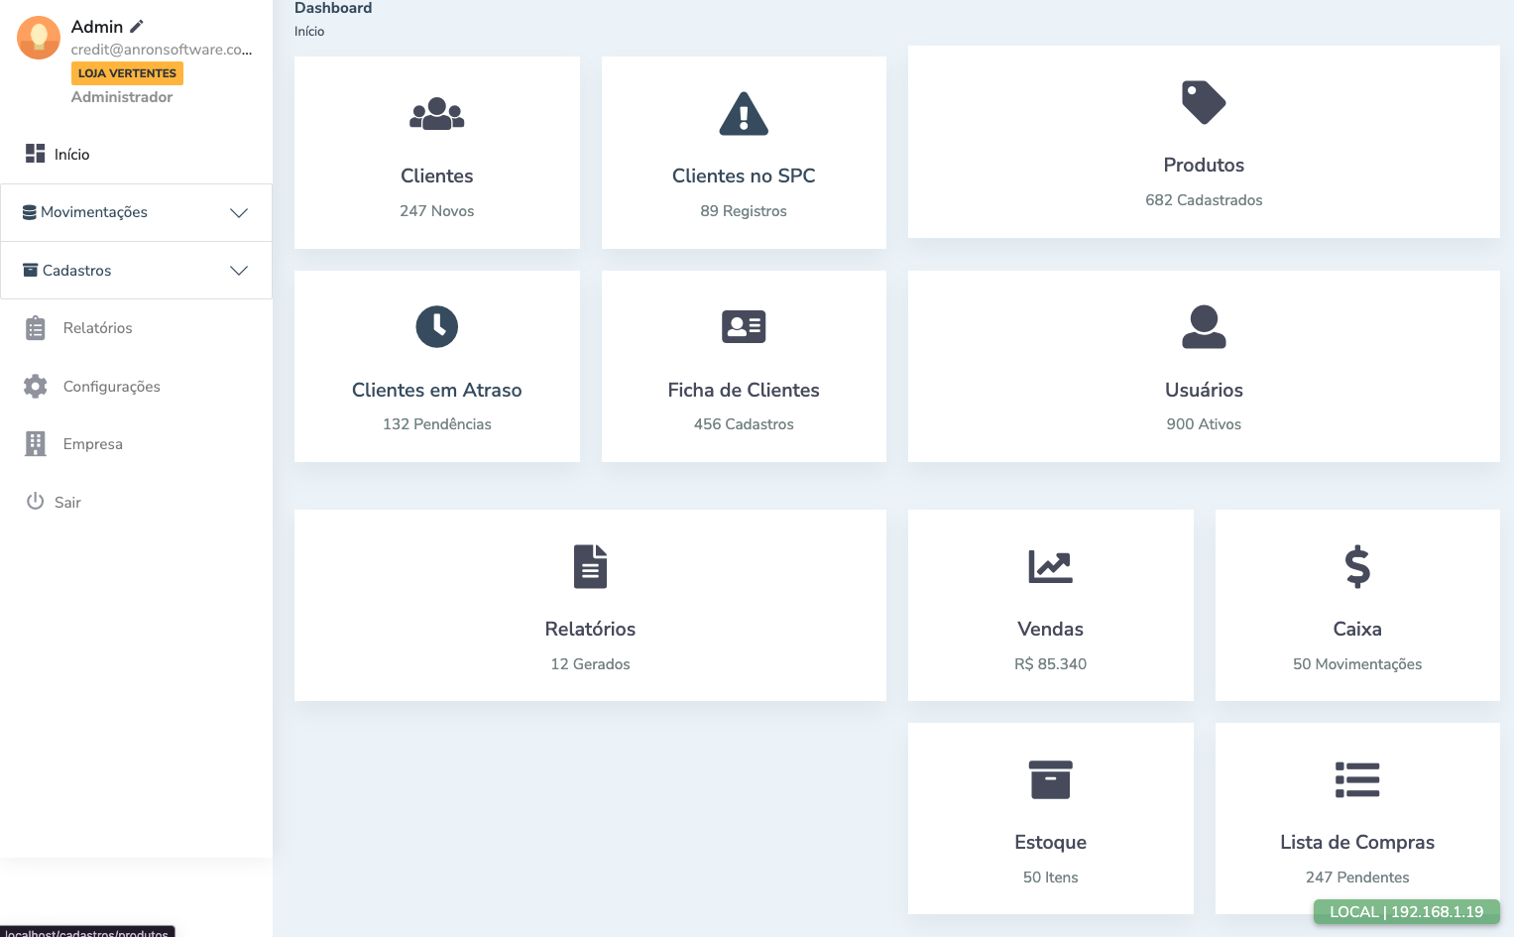Viewport: 1514px width, 937px height.
Task: Click Sair to log out
Action: click(67, 503)
